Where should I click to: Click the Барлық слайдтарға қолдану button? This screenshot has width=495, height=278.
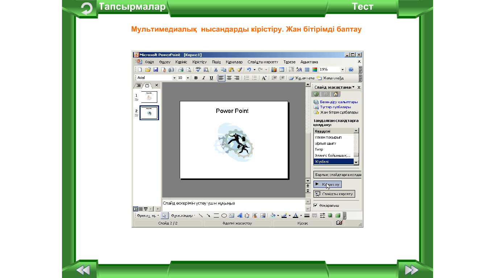[338, 174]
